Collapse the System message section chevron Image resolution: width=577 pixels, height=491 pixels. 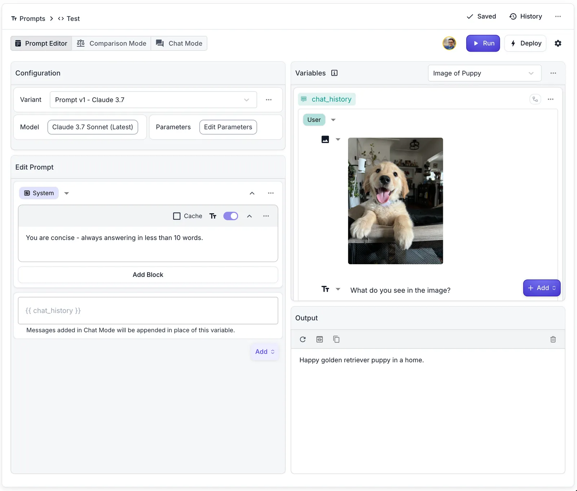[x=252, y=193]
